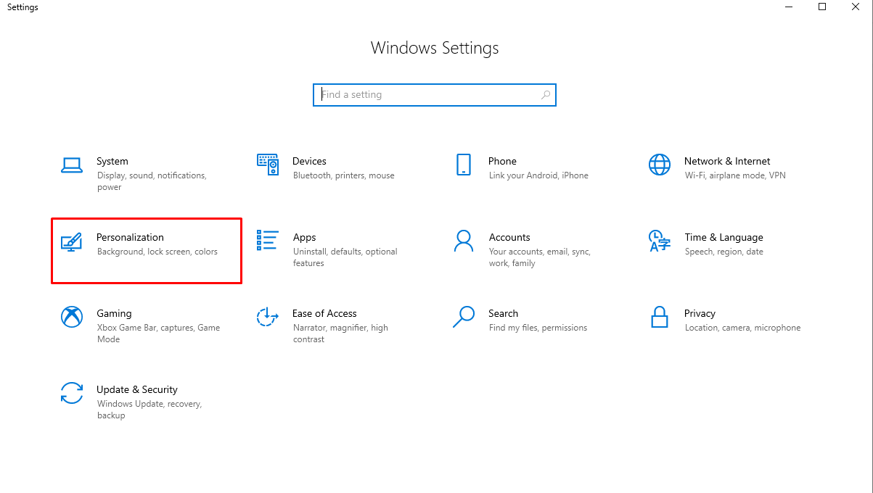
Task: Click the Windows Settings heading
Action: [x=435, y=48]
